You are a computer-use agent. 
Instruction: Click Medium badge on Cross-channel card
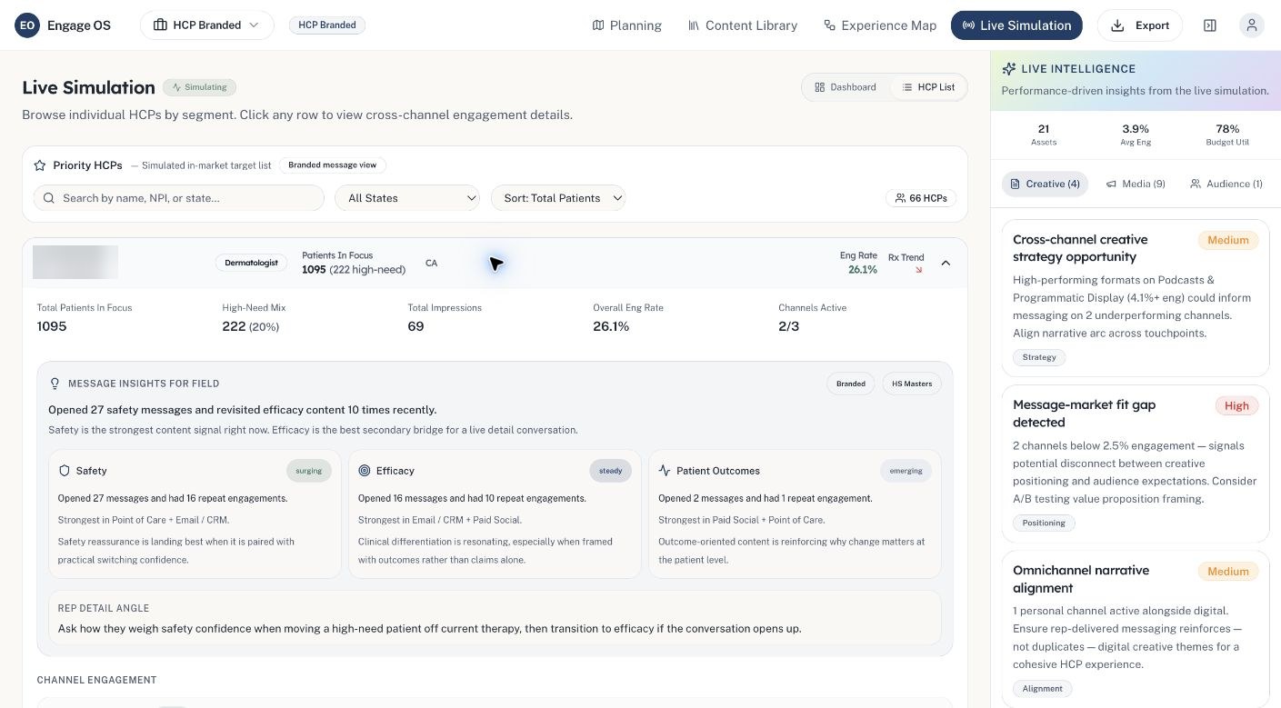(x=1228, y=240)
